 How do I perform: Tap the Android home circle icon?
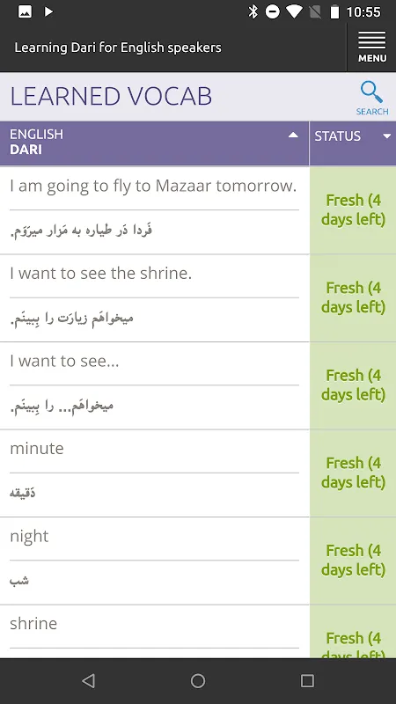tap(198, 680)
